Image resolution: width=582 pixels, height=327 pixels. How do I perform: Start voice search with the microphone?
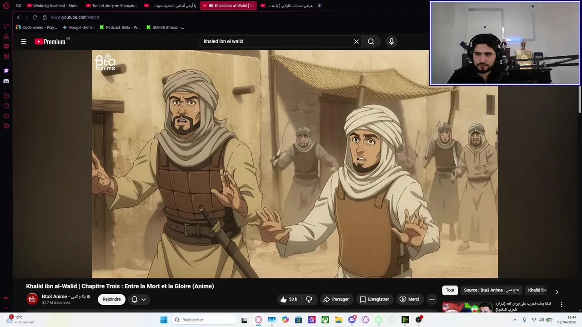[391, 41]
